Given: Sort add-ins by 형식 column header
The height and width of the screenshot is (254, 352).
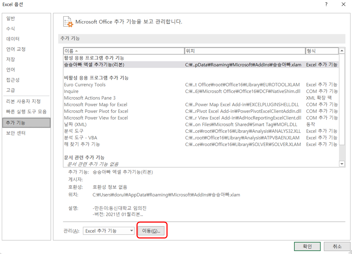Looking at the screenshot, I should point(322,51).
